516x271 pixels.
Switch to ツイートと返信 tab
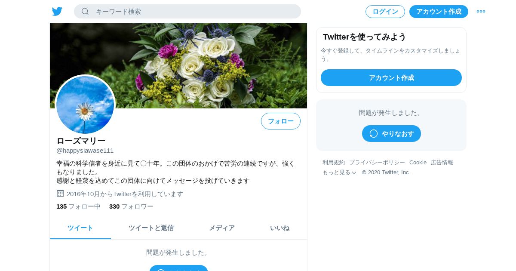pos(151,228)
